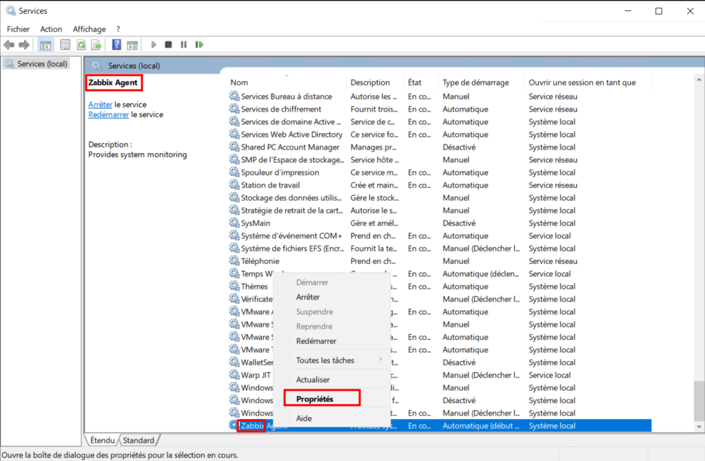Click the Redémarrer le service link
The width and height of the screenshot is (705, 461).
[108, 115]
